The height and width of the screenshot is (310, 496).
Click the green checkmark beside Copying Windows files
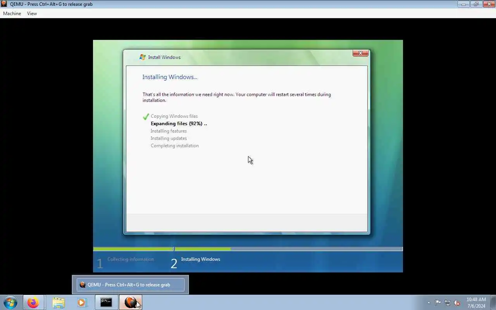point(146,116)
